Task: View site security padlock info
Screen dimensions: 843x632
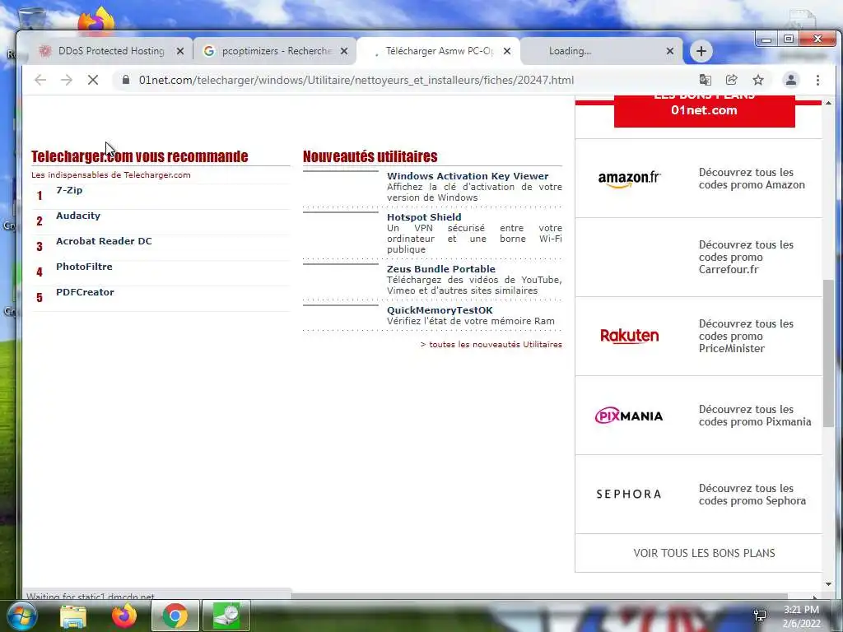Action: [126, 80]
